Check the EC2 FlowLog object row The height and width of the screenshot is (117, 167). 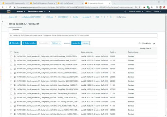click(x=11, y=69)
